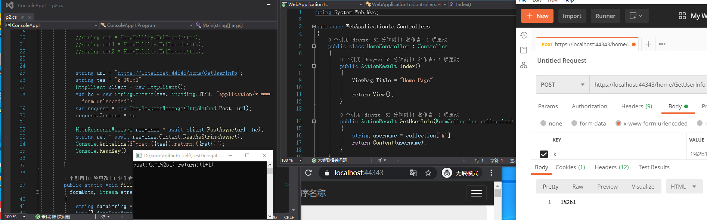Open the new window dropdown button in Postman
This screenshot has height=220, width=707.
[x=636, y=16]
